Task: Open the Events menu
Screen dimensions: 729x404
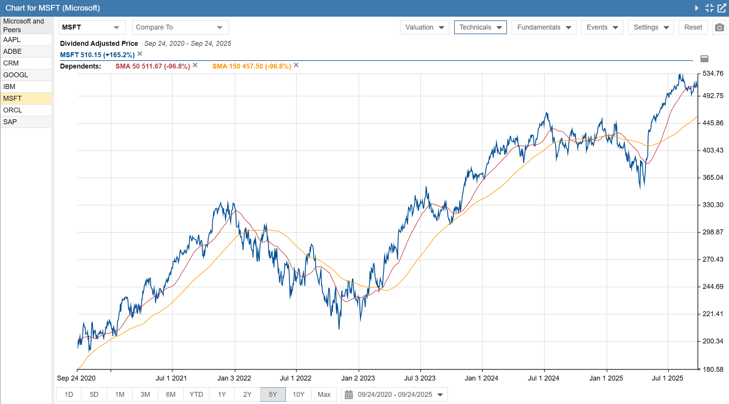Action: point(602,27)
